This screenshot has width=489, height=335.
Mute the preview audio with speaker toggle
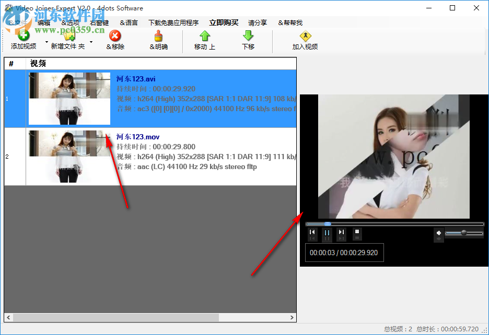click(x=438, y=232)
